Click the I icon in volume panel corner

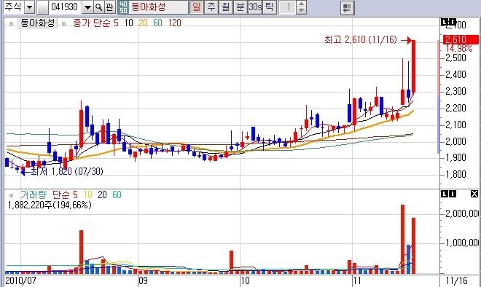tap(452, 194)
